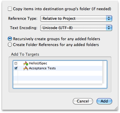Click the Acceptance Tests target icon
The height and width of the screenshot is (113, 120).
click(26, 68)
